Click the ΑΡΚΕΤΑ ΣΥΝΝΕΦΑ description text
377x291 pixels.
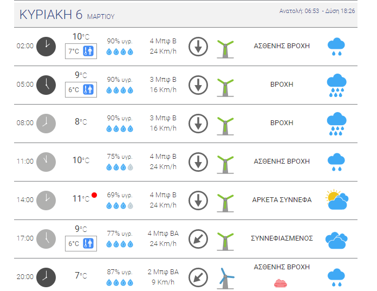click(282, 200)
